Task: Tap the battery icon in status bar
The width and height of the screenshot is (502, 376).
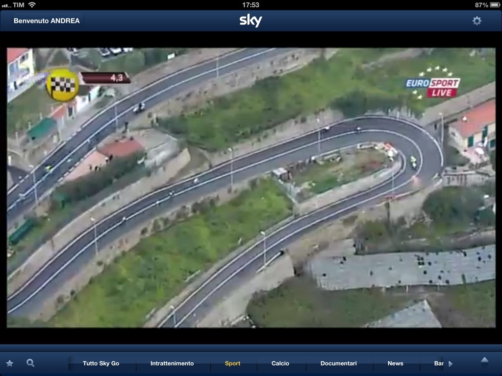Action: click(495, 5)
